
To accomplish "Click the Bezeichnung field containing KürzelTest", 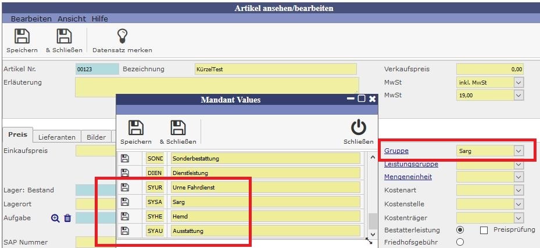I will coord(275,69).
